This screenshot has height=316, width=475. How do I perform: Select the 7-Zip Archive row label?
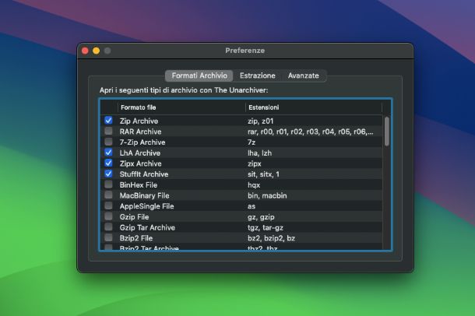pos(142,142)
